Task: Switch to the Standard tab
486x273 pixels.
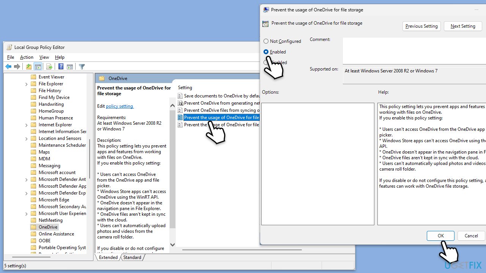Action: (x=132, y=257)
